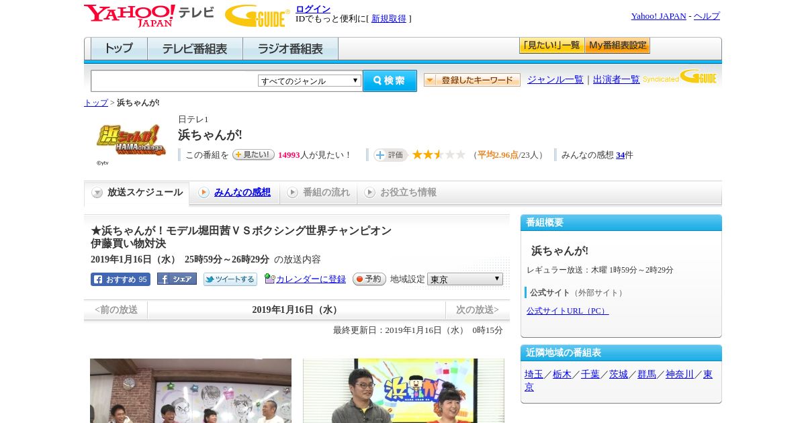Viewport: 806px width, 423px height.
Task: Click the 評価 rating plus button
Action: tap(390, 155)
